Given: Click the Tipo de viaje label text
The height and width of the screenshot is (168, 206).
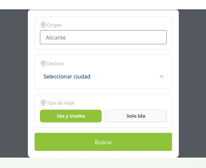Looking at the screenshot, I should tap(60, 103).
